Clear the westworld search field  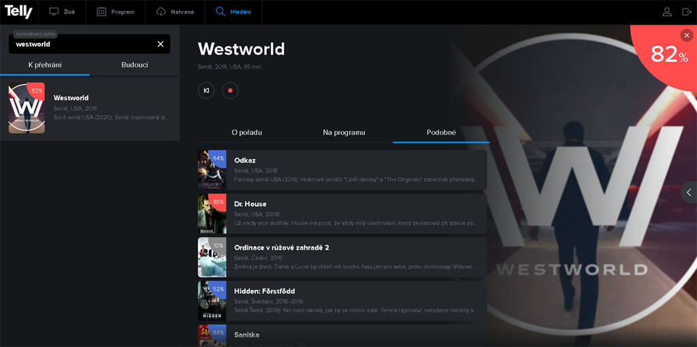point(161,44)
